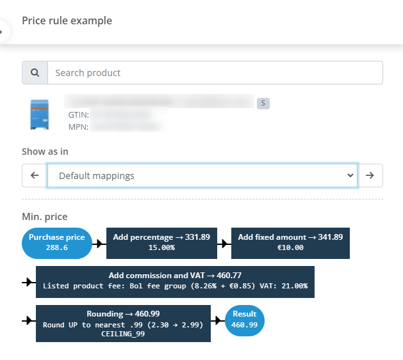Select the Add commission and VAT step

point(175,281)
